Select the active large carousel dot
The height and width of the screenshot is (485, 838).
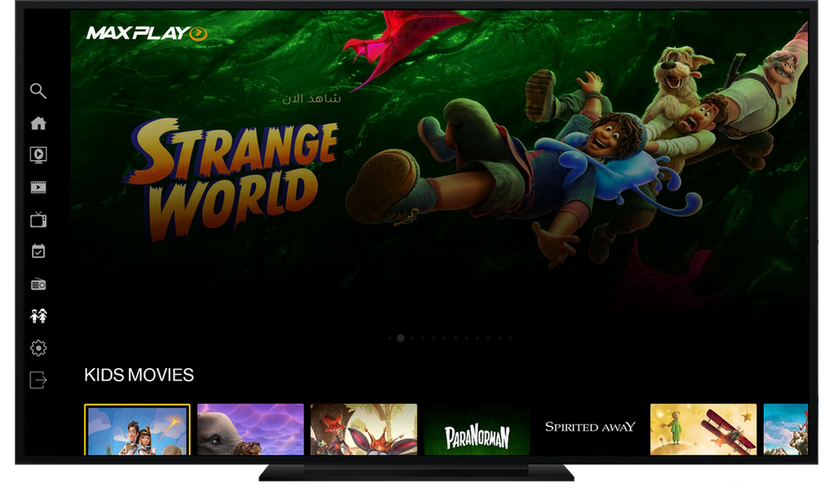(x=401, y=338)
